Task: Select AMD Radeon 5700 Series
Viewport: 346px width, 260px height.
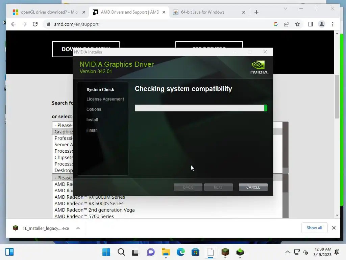Action: (x=84, y=216)
